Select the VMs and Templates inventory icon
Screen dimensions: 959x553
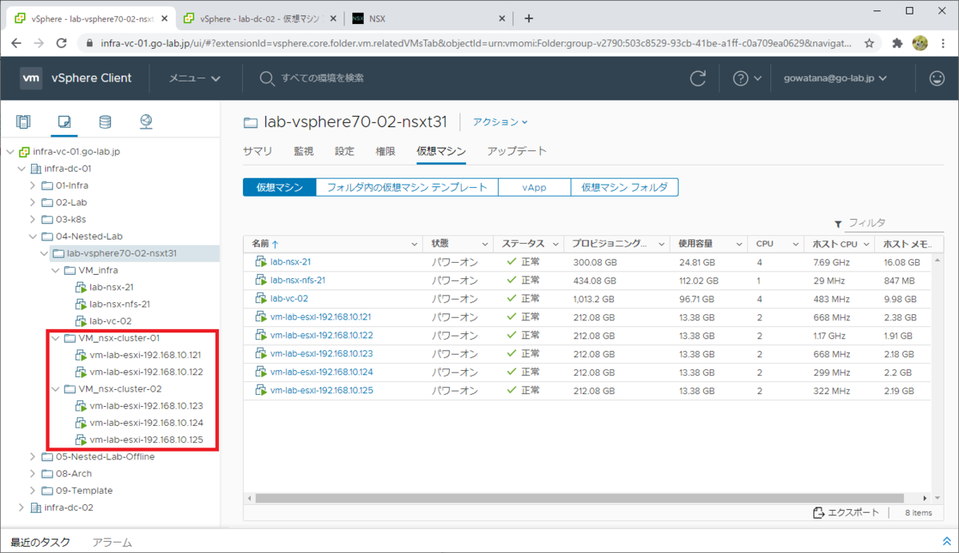pos(65,122)
